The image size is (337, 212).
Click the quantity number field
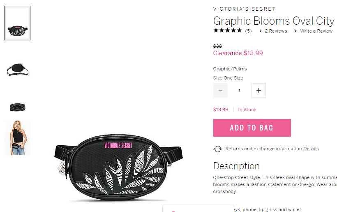click(x=239, y=91)
